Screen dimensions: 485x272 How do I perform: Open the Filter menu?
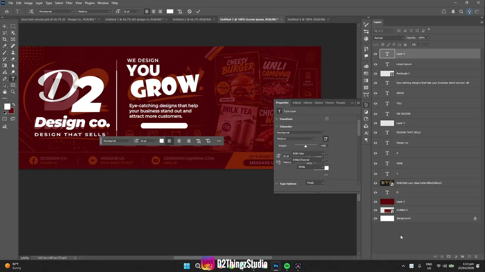[69, 3]
